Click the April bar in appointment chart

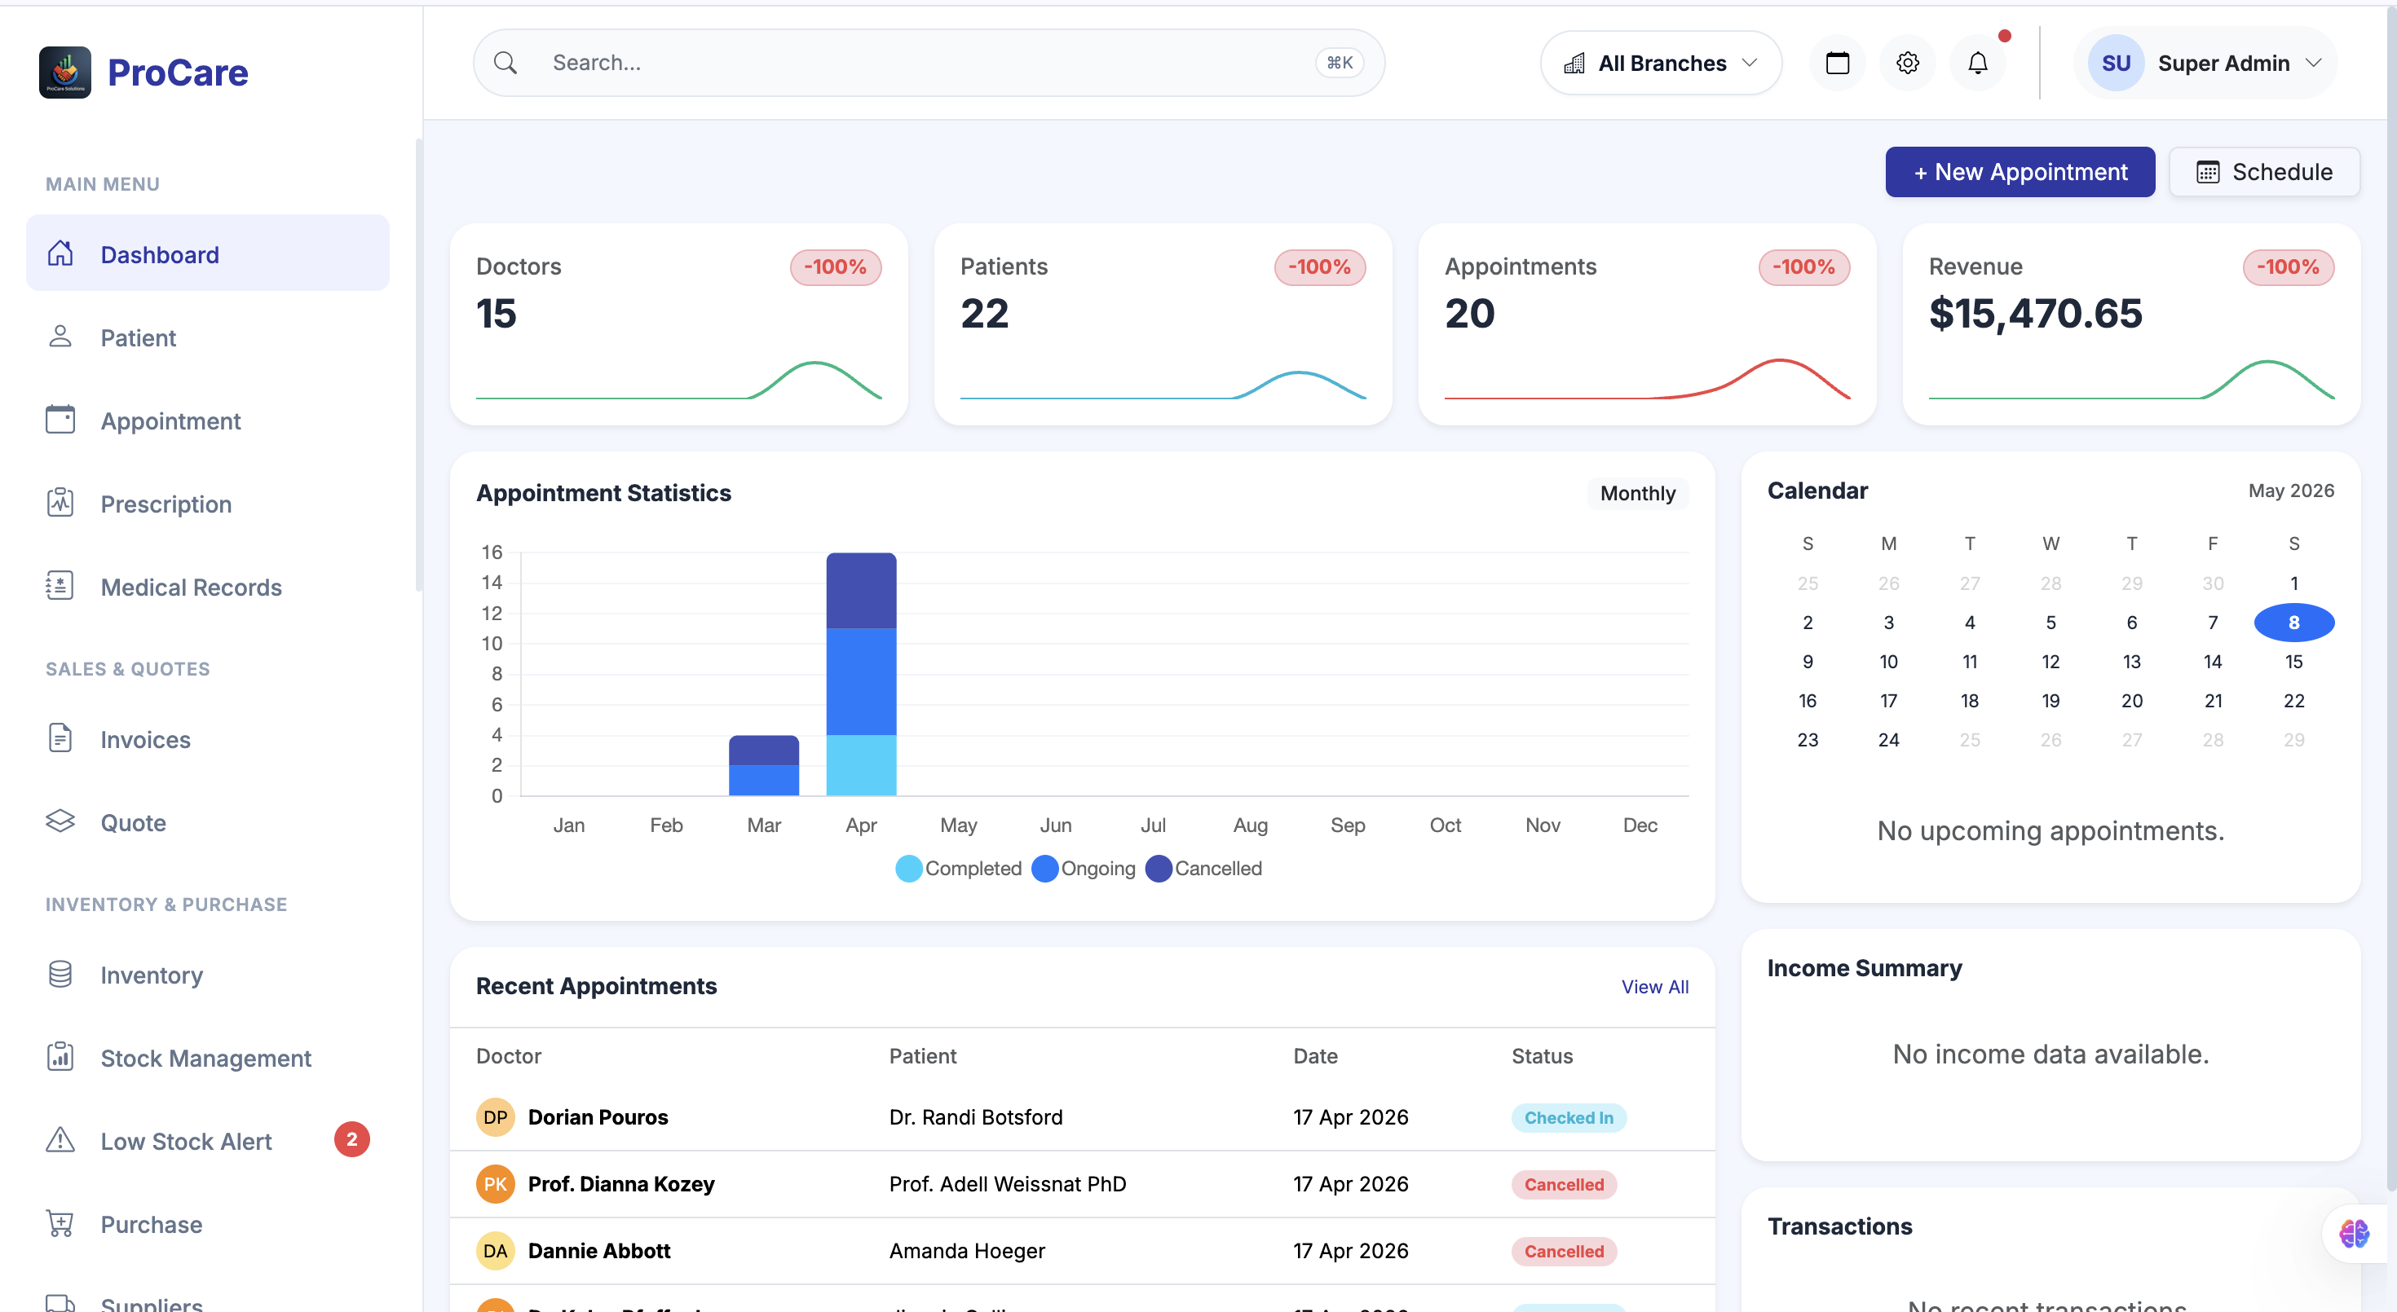click(x=861, y=674)
